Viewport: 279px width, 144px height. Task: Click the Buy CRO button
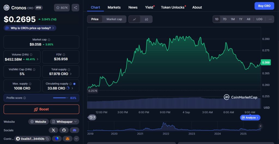264,6
